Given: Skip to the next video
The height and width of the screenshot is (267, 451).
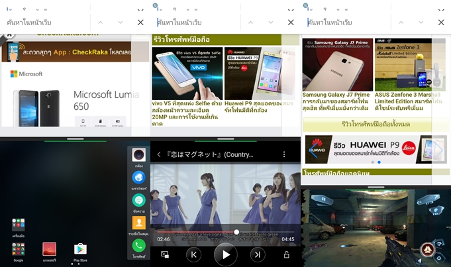Looking at the screenshot, I should click(x=257, y=254).
